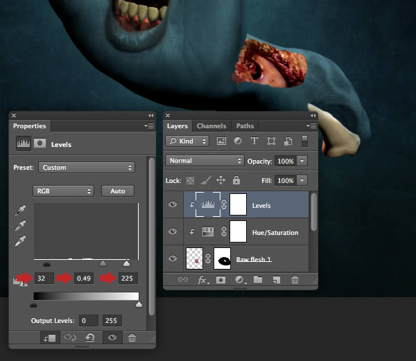Open the layer filter Kind dropdown
This screenshot has width=416, height=361.
[x=187, y=141]
